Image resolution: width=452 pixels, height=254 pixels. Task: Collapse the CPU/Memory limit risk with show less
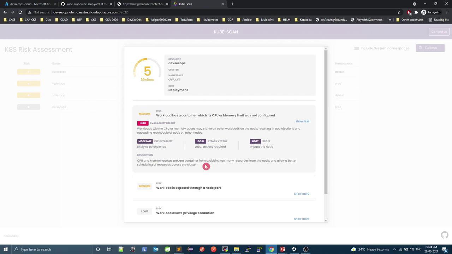pos(302,121)
